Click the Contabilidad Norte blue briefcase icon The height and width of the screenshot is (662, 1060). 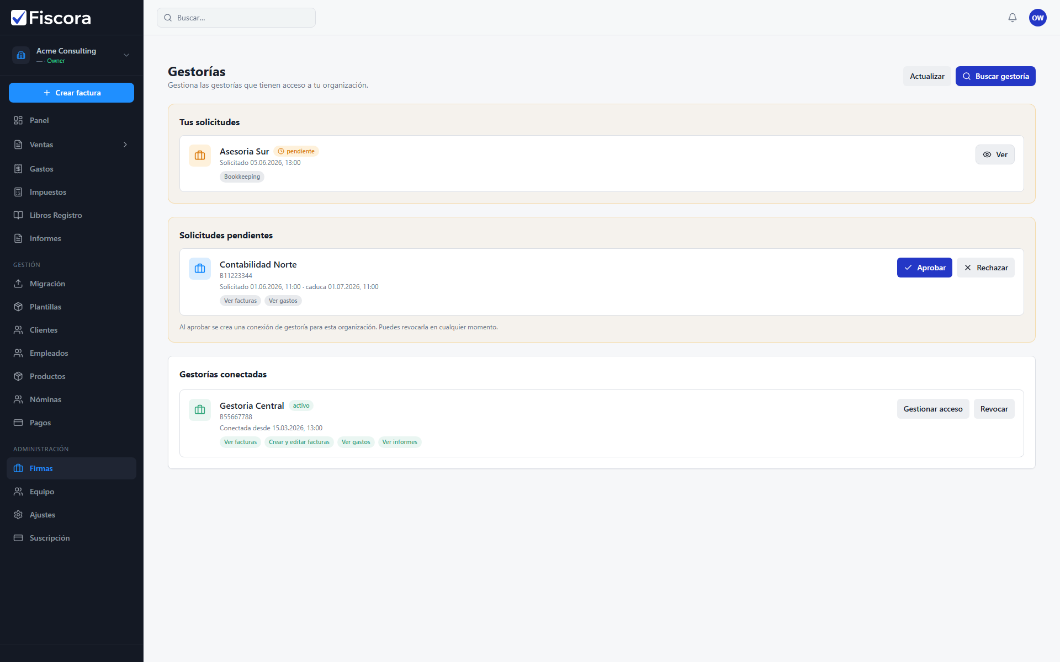pyautogui.click(x=200, y=269)
